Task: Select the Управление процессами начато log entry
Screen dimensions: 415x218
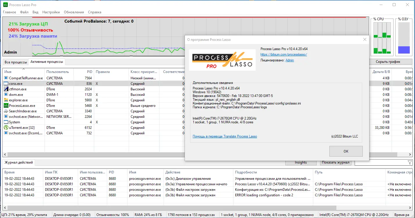Action: (207, 184)
